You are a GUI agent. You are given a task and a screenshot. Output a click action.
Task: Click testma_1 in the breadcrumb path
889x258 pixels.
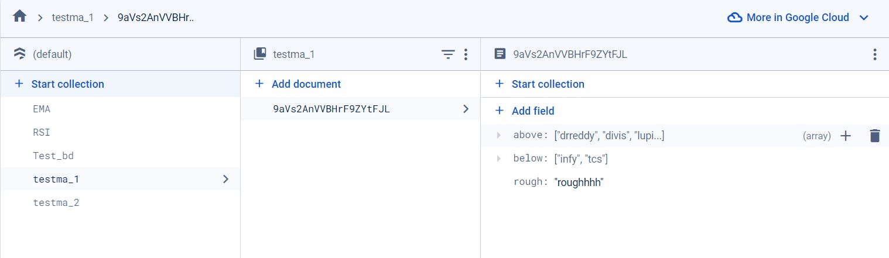click(73, 18)
